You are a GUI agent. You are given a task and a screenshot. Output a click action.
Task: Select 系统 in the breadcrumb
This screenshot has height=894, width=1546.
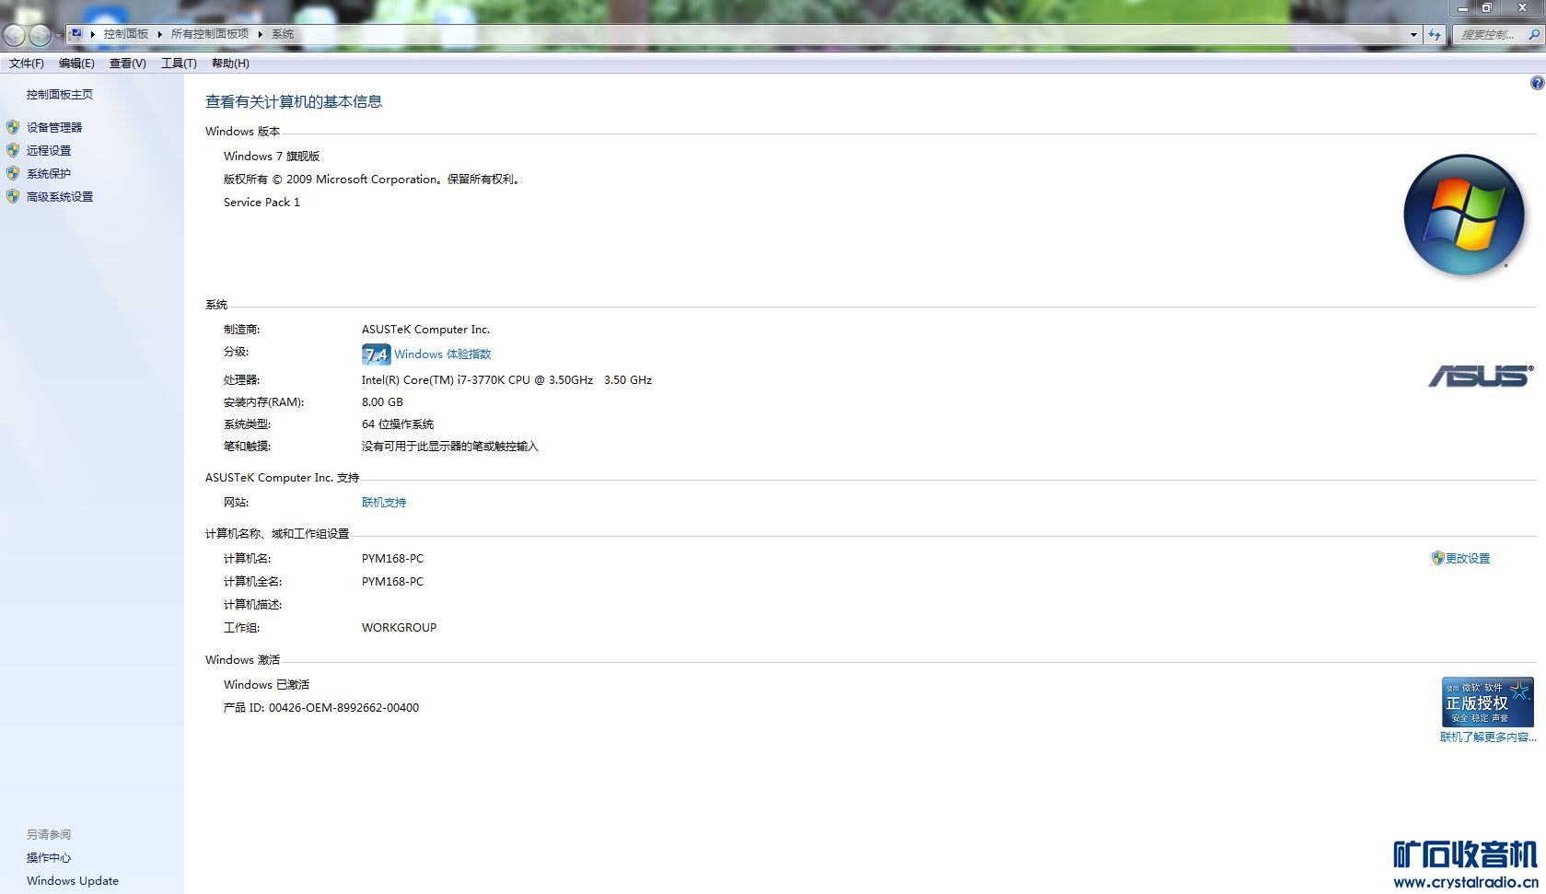pos(283,34)
